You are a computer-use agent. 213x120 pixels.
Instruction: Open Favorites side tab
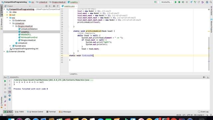pyautogui.click(x=1, y=102)
